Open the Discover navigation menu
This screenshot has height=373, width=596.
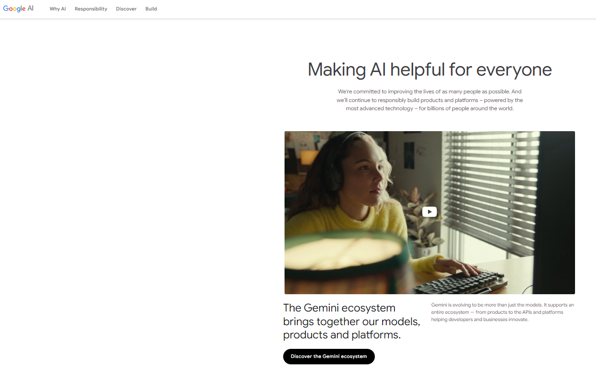coord(126,9)
